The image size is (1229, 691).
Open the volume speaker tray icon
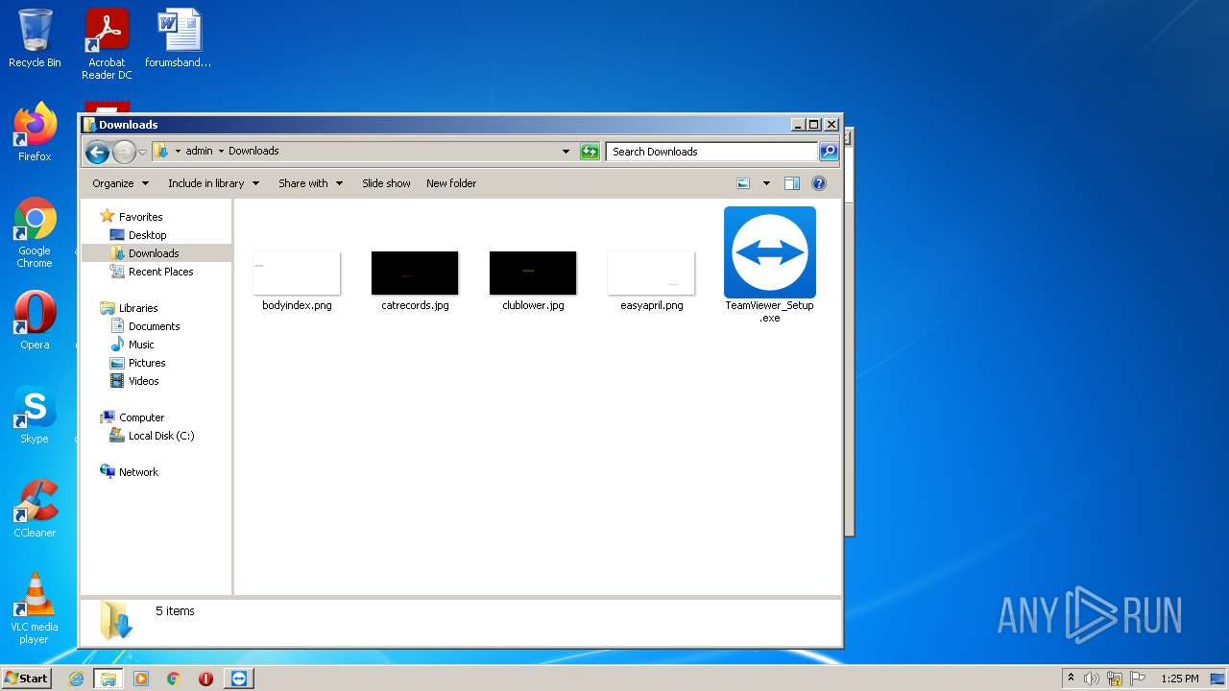(1092, 679)
